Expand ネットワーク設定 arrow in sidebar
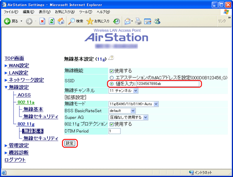Viewport: 233px width, 177px height. click(x=6, y=80)
